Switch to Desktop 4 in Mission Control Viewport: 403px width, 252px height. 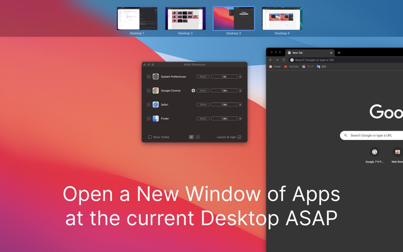[282, 19]
